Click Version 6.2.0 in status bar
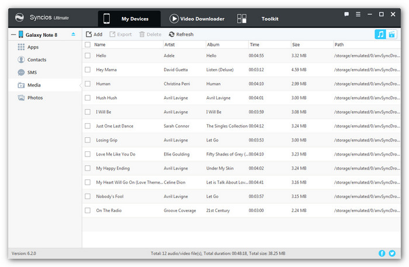This screenshot has height=267, width=409. [24, 254]
